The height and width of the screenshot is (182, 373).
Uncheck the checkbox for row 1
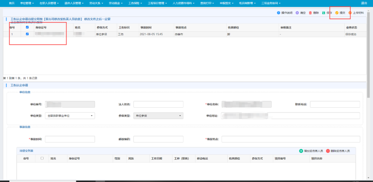27,34
